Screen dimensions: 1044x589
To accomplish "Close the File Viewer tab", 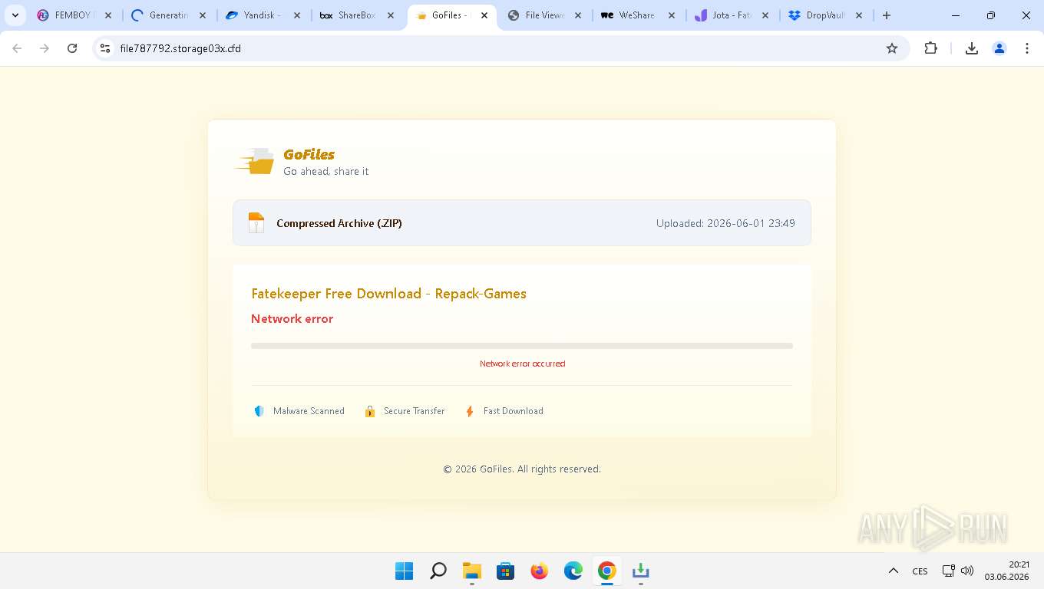I will (x=577, y=15).
